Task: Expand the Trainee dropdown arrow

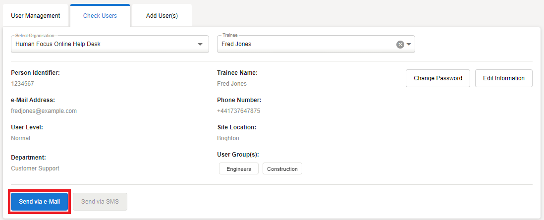Action: [x=409, y=44]
